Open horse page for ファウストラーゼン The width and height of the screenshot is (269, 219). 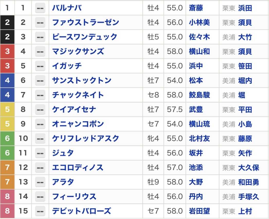86,22
